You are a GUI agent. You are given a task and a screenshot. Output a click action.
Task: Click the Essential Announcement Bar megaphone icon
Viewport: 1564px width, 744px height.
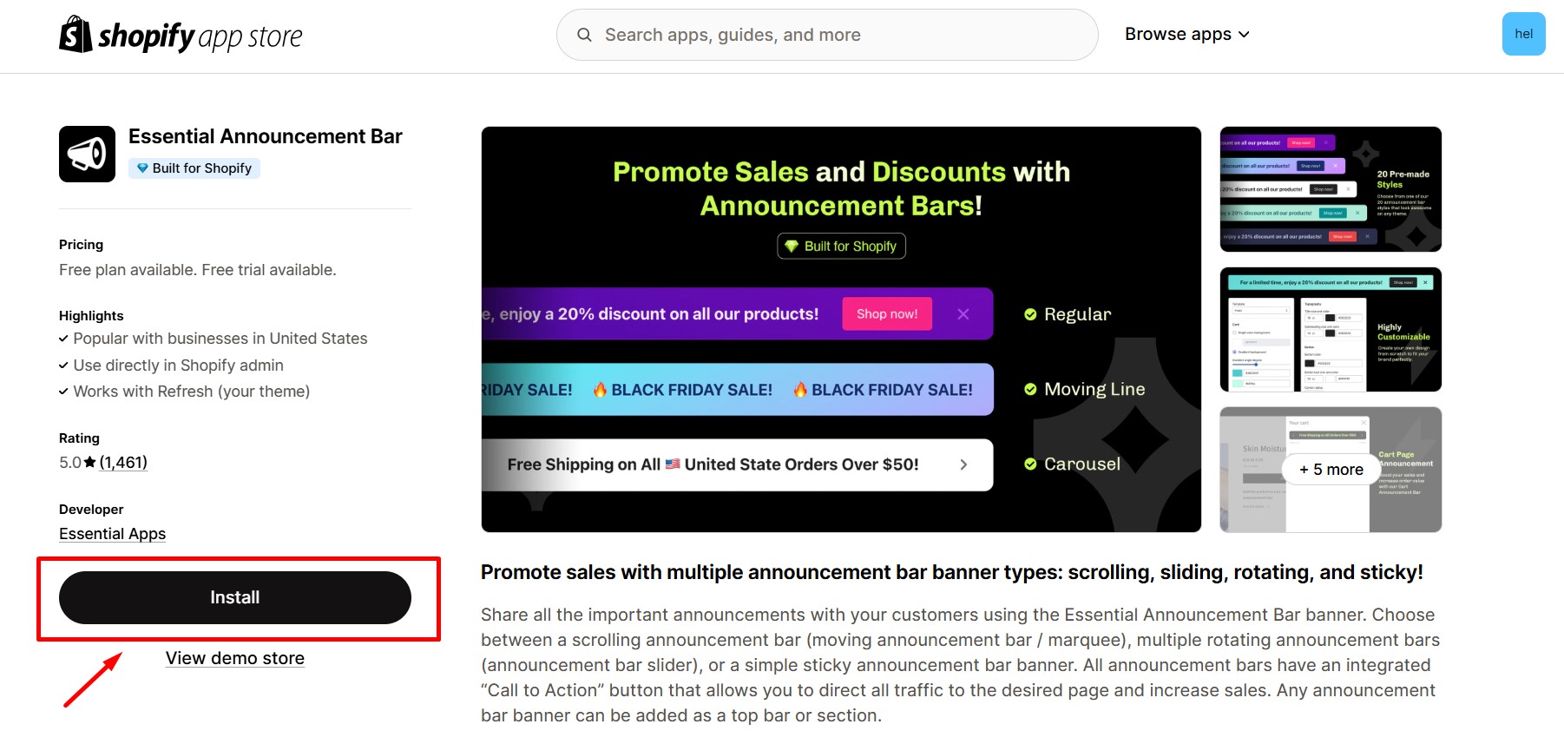click(x=87, y=155)
